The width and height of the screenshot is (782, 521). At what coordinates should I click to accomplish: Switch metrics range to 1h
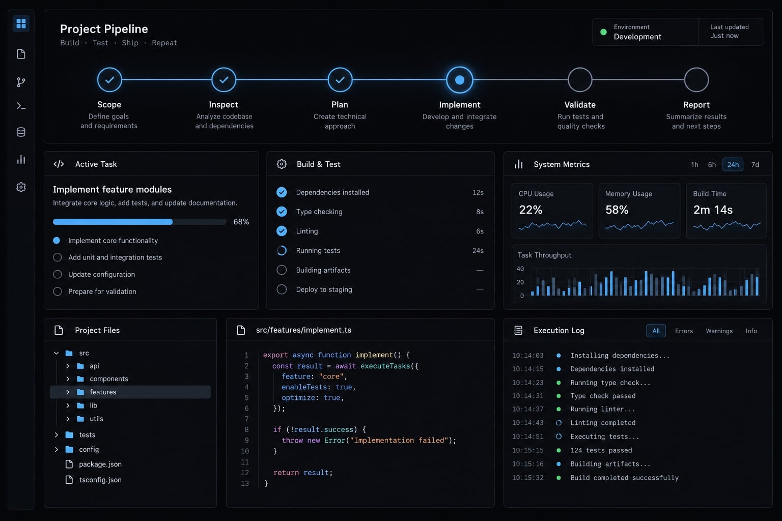(694, 164)
